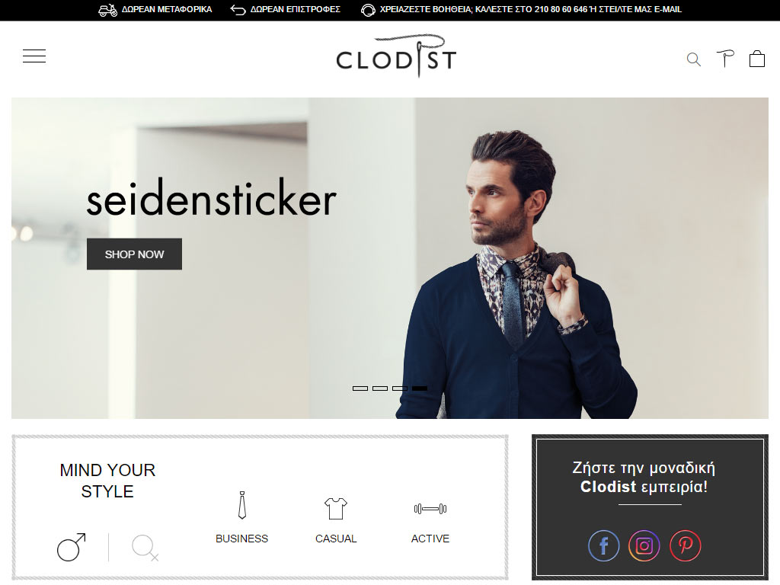The width and height of the screenshot is (780, 585).
Task: Open the Clodist Pinterest page
Action: coord(686,545)
